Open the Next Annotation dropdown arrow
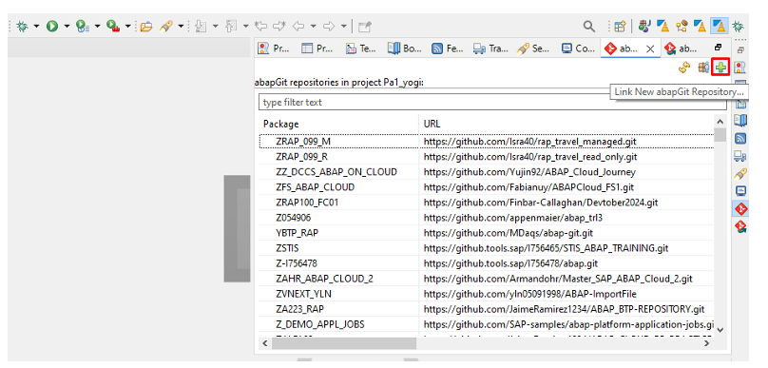The height and width of the screenshot is (368, 768). (x=215, y=27)
